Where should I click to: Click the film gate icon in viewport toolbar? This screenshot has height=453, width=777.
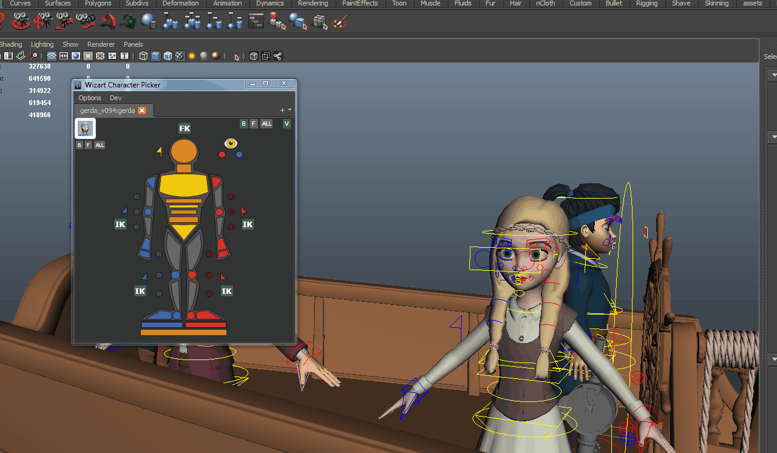64,56
